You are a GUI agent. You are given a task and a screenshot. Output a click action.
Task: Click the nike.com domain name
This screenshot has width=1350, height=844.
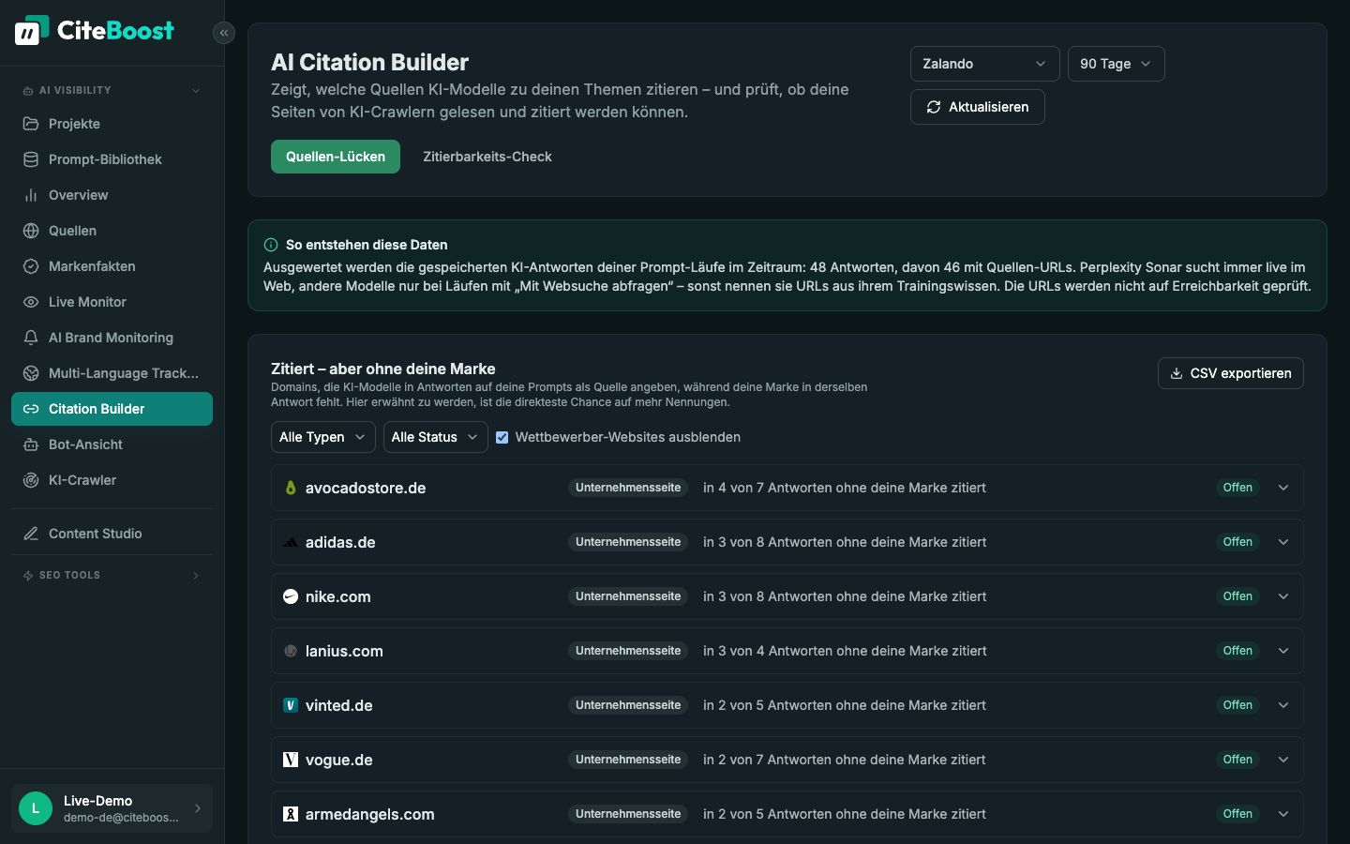[x=338, y=596]
